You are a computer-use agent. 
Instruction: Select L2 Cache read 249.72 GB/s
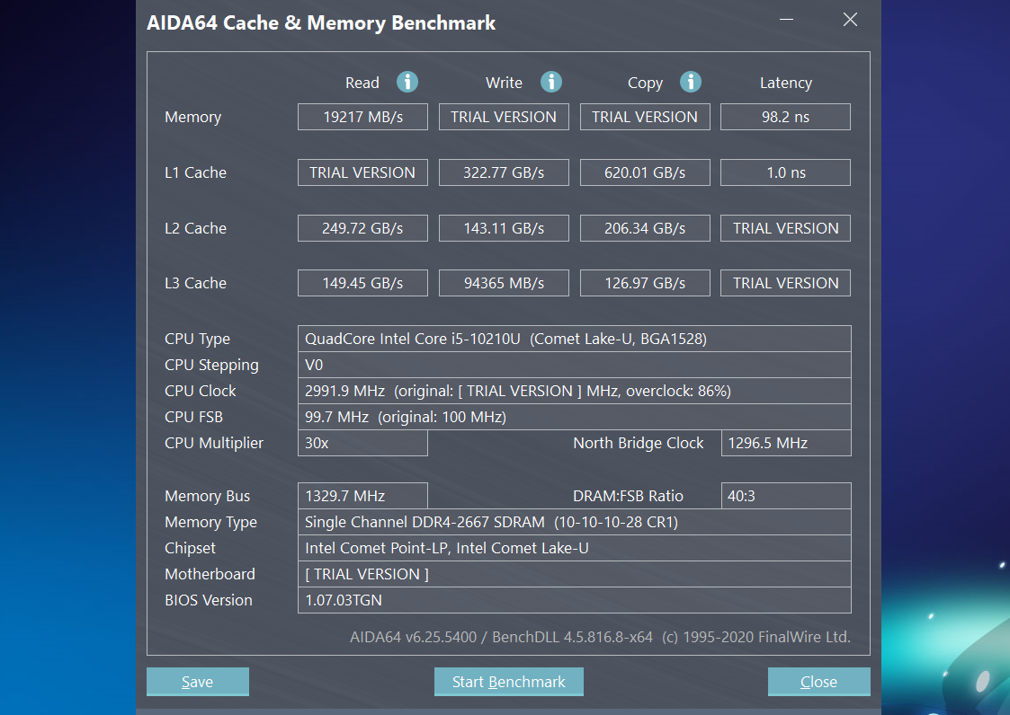(x=362, y=228)
